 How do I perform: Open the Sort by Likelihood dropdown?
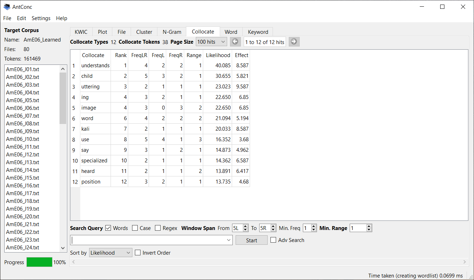(x=111, y=253)
